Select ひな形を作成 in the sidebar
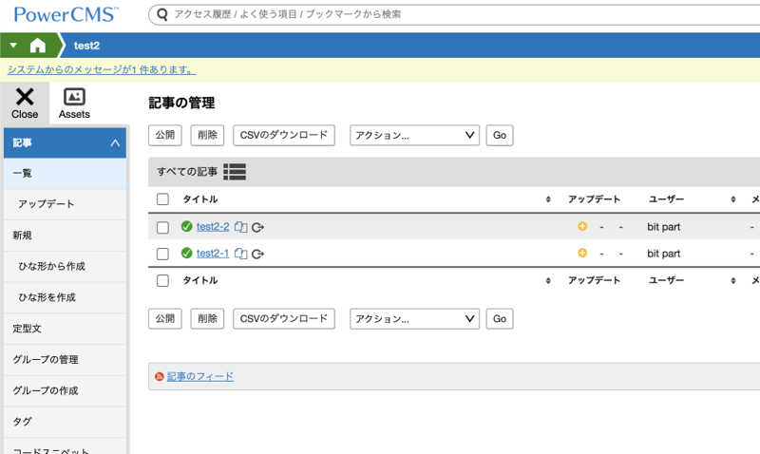 point(65,297)
